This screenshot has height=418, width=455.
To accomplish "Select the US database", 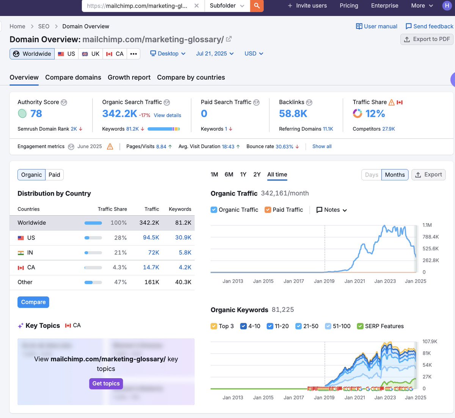I will point(66,54).
